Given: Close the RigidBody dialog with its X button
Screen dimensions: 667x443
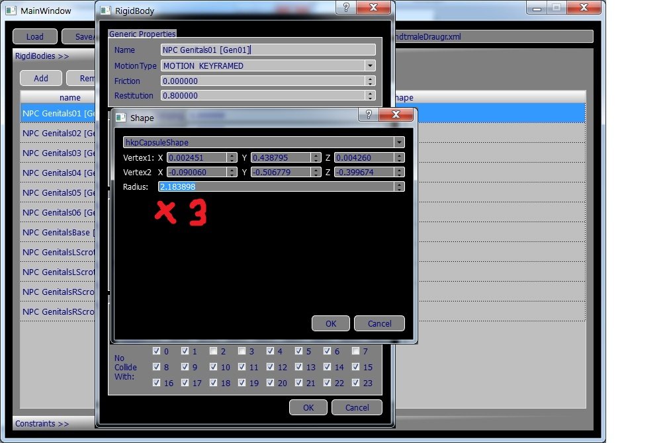Looking at the screenshot, I should pyautogui.click(x=373, y=8).
